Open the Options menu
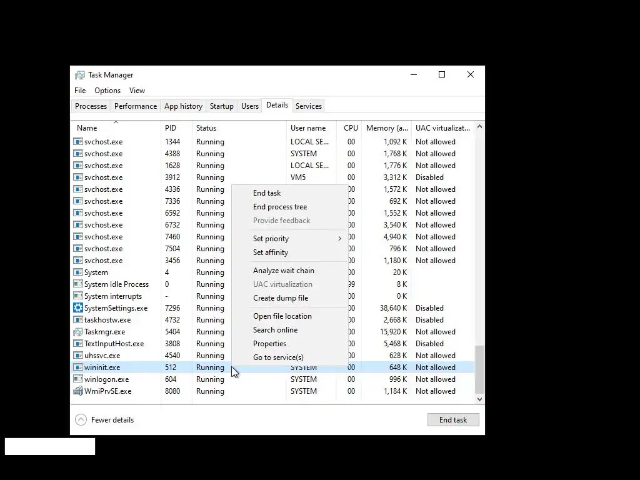Screen dimensions: 640x480 coord(107,91)
